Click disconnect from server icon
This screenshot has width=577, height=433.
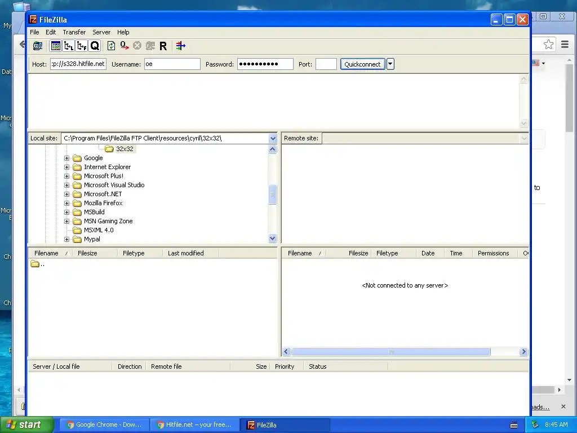[150, 46]
